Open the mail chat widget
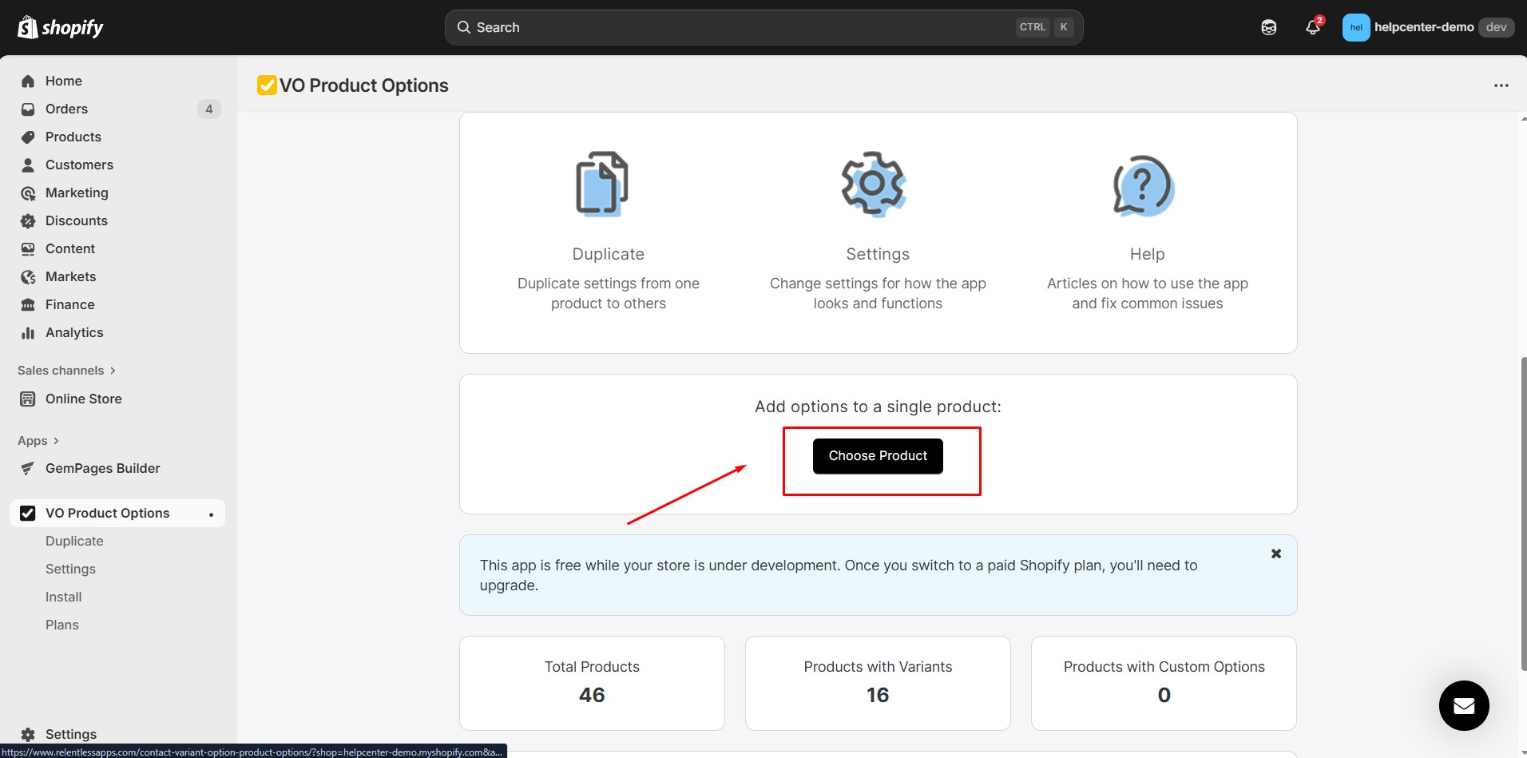Image resolution: width=1527 pixels, height=758 pixels. click(1463, 705)
